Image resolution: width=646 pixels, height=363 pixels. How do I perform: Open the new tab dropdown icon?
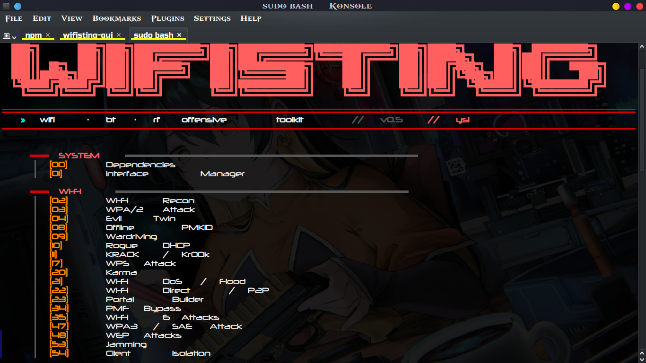[x=9, y=36]
